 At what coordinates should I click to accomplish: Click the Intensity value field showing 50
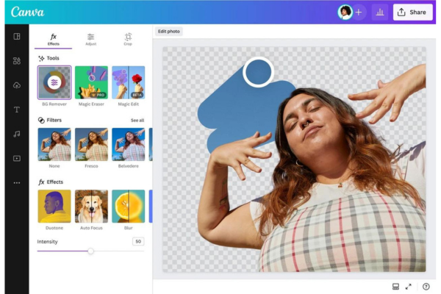click(x=137, y=241)
